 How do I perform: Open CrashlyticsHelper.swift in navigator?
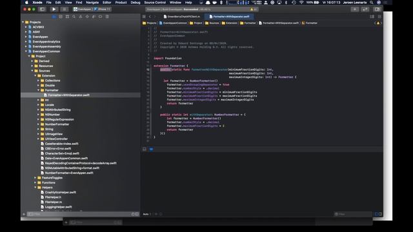click(x=58, y=192)
